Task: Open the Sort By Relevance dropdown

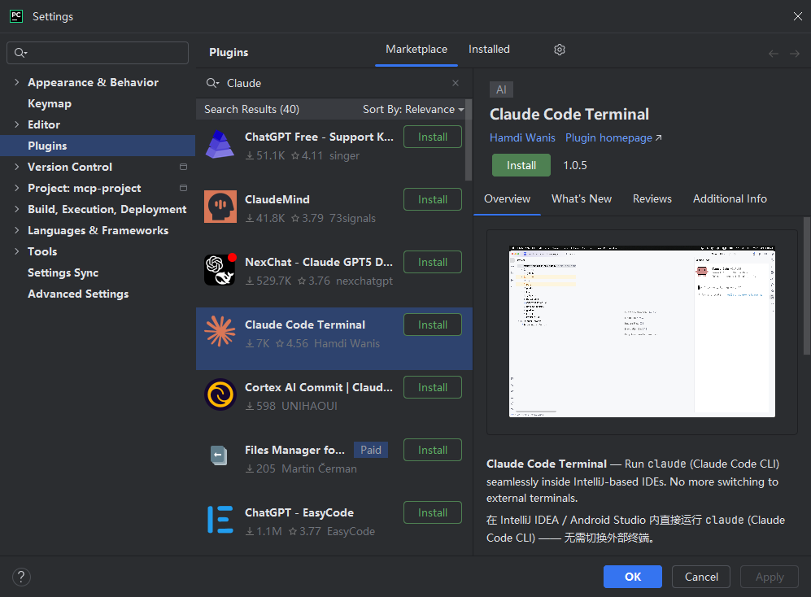Action: point(413,109)
